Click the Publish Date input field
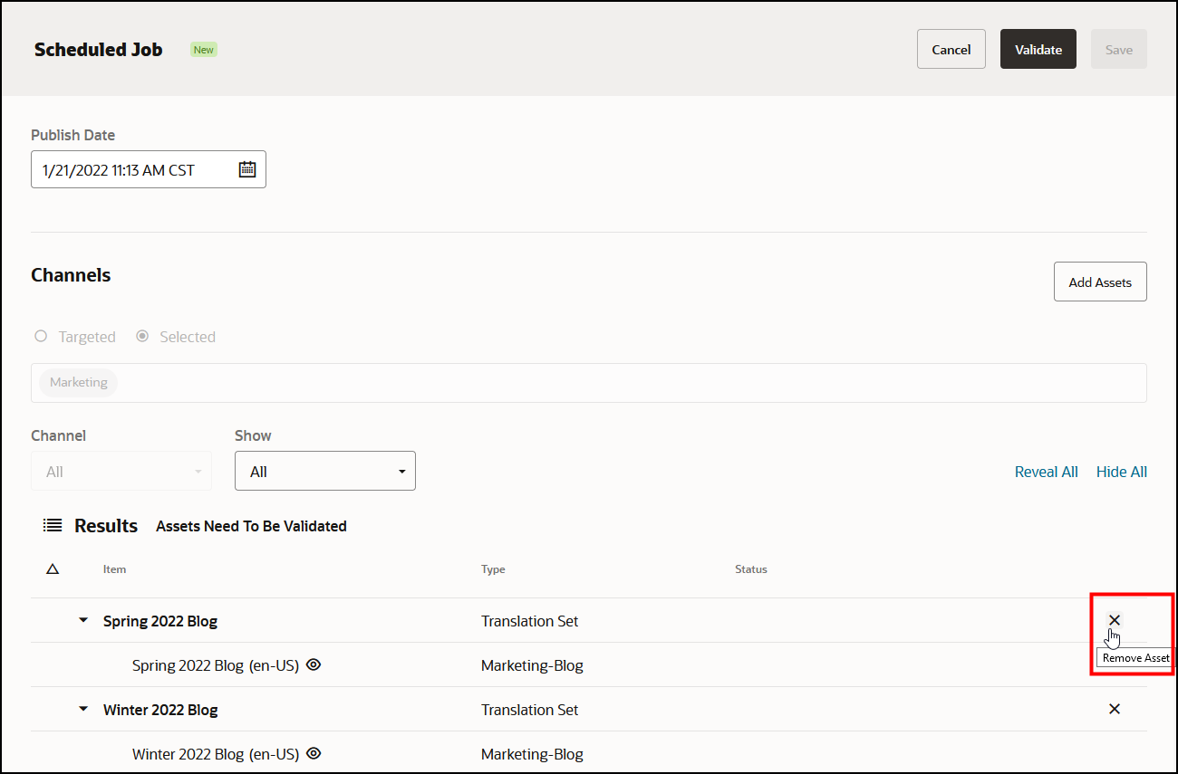Image resolution: width=1178 pixels, height=774 pixels. pos(149,169)
